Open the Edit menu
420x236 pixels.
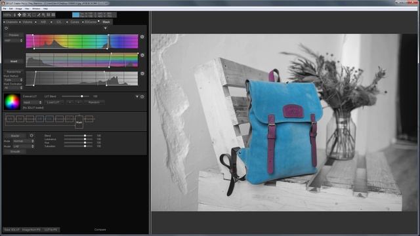click(x=11, y=9)
